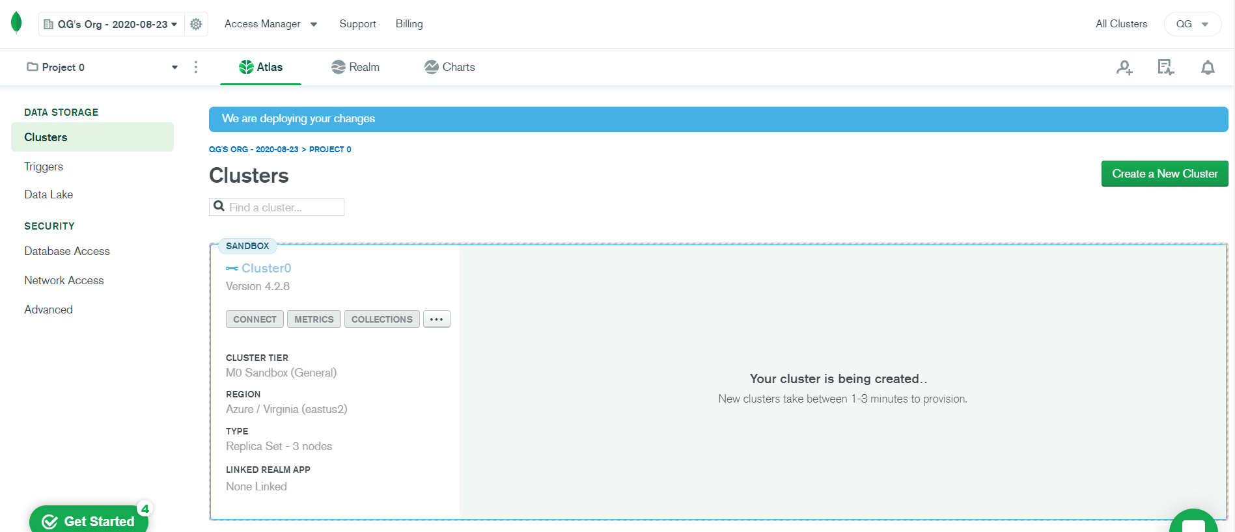Switch to the Realm tab

pos(355,67)
